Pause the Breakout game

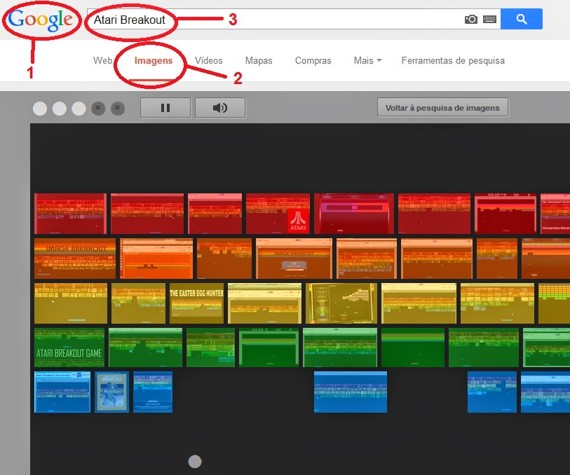165,108
